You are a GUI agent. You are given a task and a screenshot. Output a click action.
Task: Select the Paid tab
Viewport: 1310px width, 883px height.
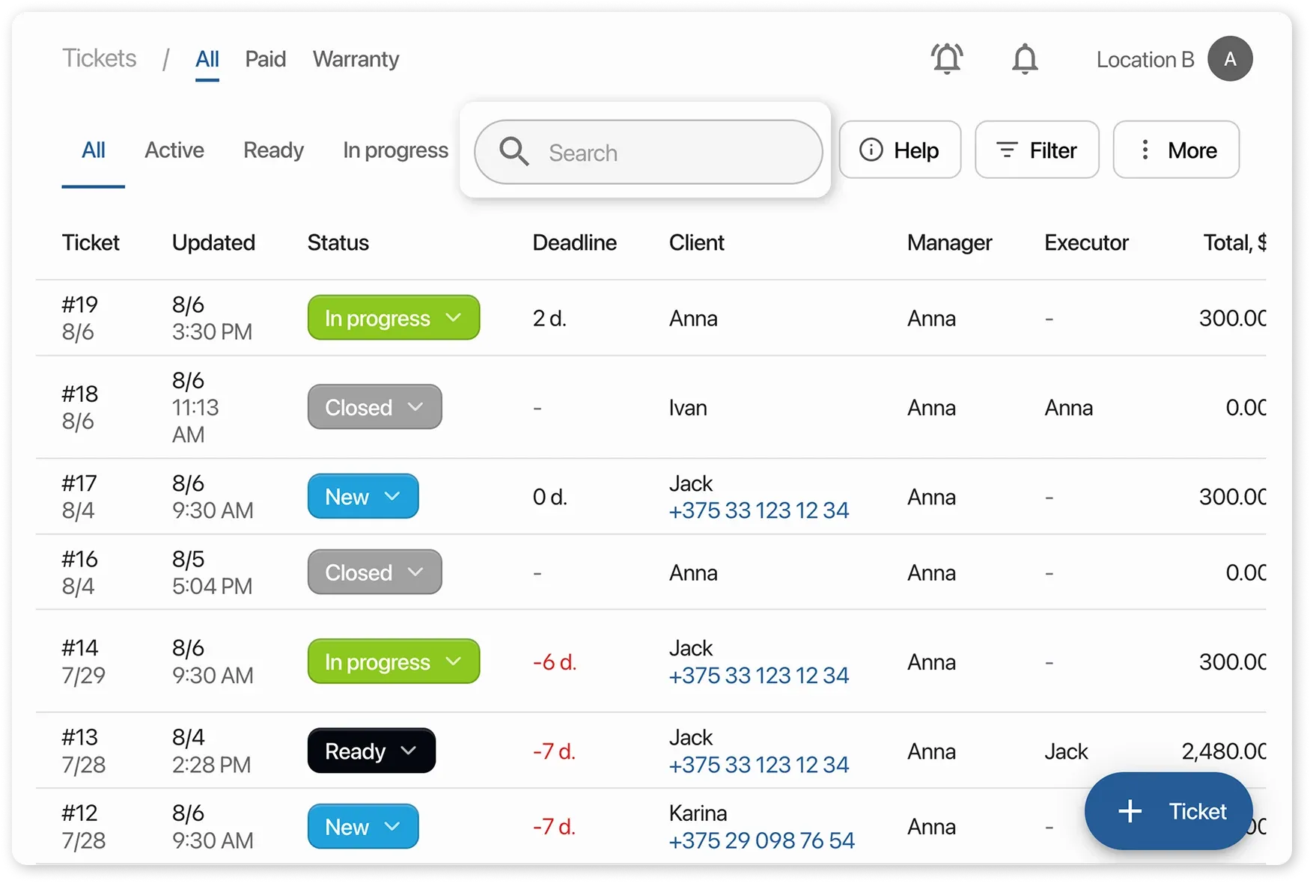coord(265,59)
